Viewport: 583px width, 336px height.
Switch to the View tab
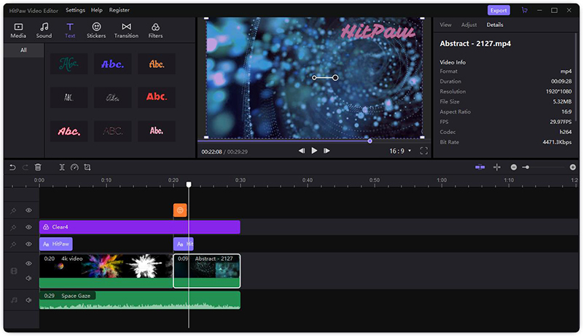(445, 25)
